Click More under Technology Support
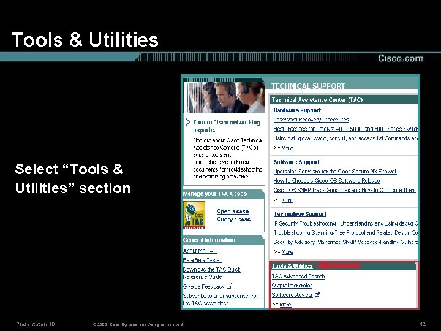 pyautogui.click(x=287, y=252)
